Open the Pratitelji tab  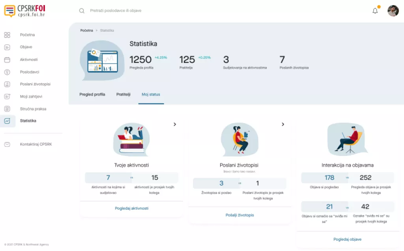123,94
